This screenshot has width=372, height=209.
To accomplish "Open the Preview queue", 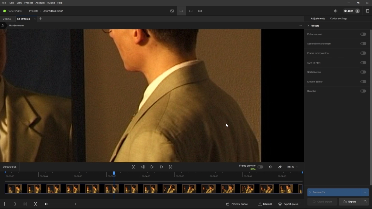I will (x=237, y=204).
